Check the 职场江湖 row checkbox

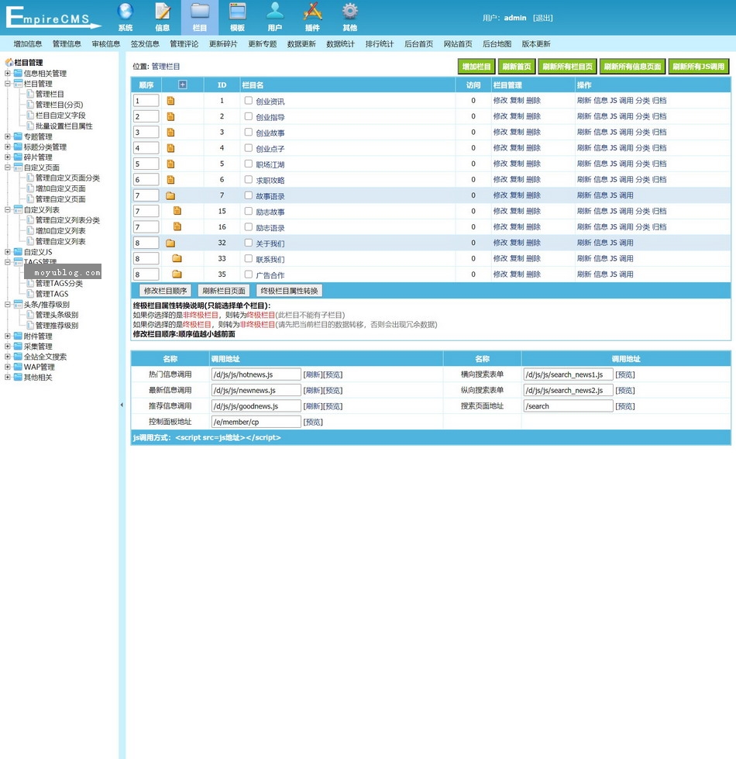[249, 164]
